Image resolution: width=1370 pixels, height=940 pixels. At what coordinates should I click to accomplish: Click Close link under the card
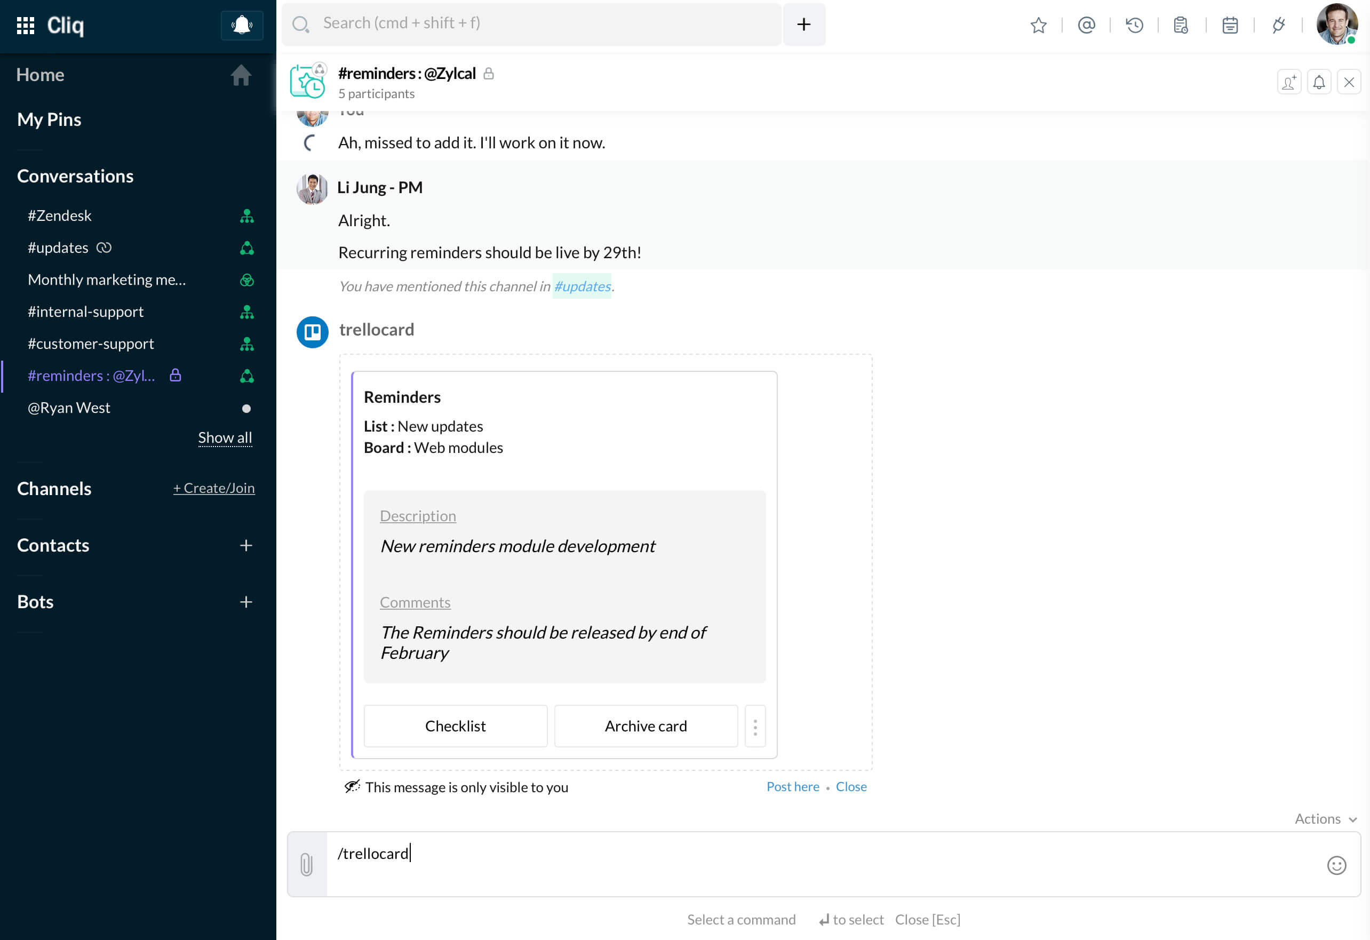tap(851, 786)
